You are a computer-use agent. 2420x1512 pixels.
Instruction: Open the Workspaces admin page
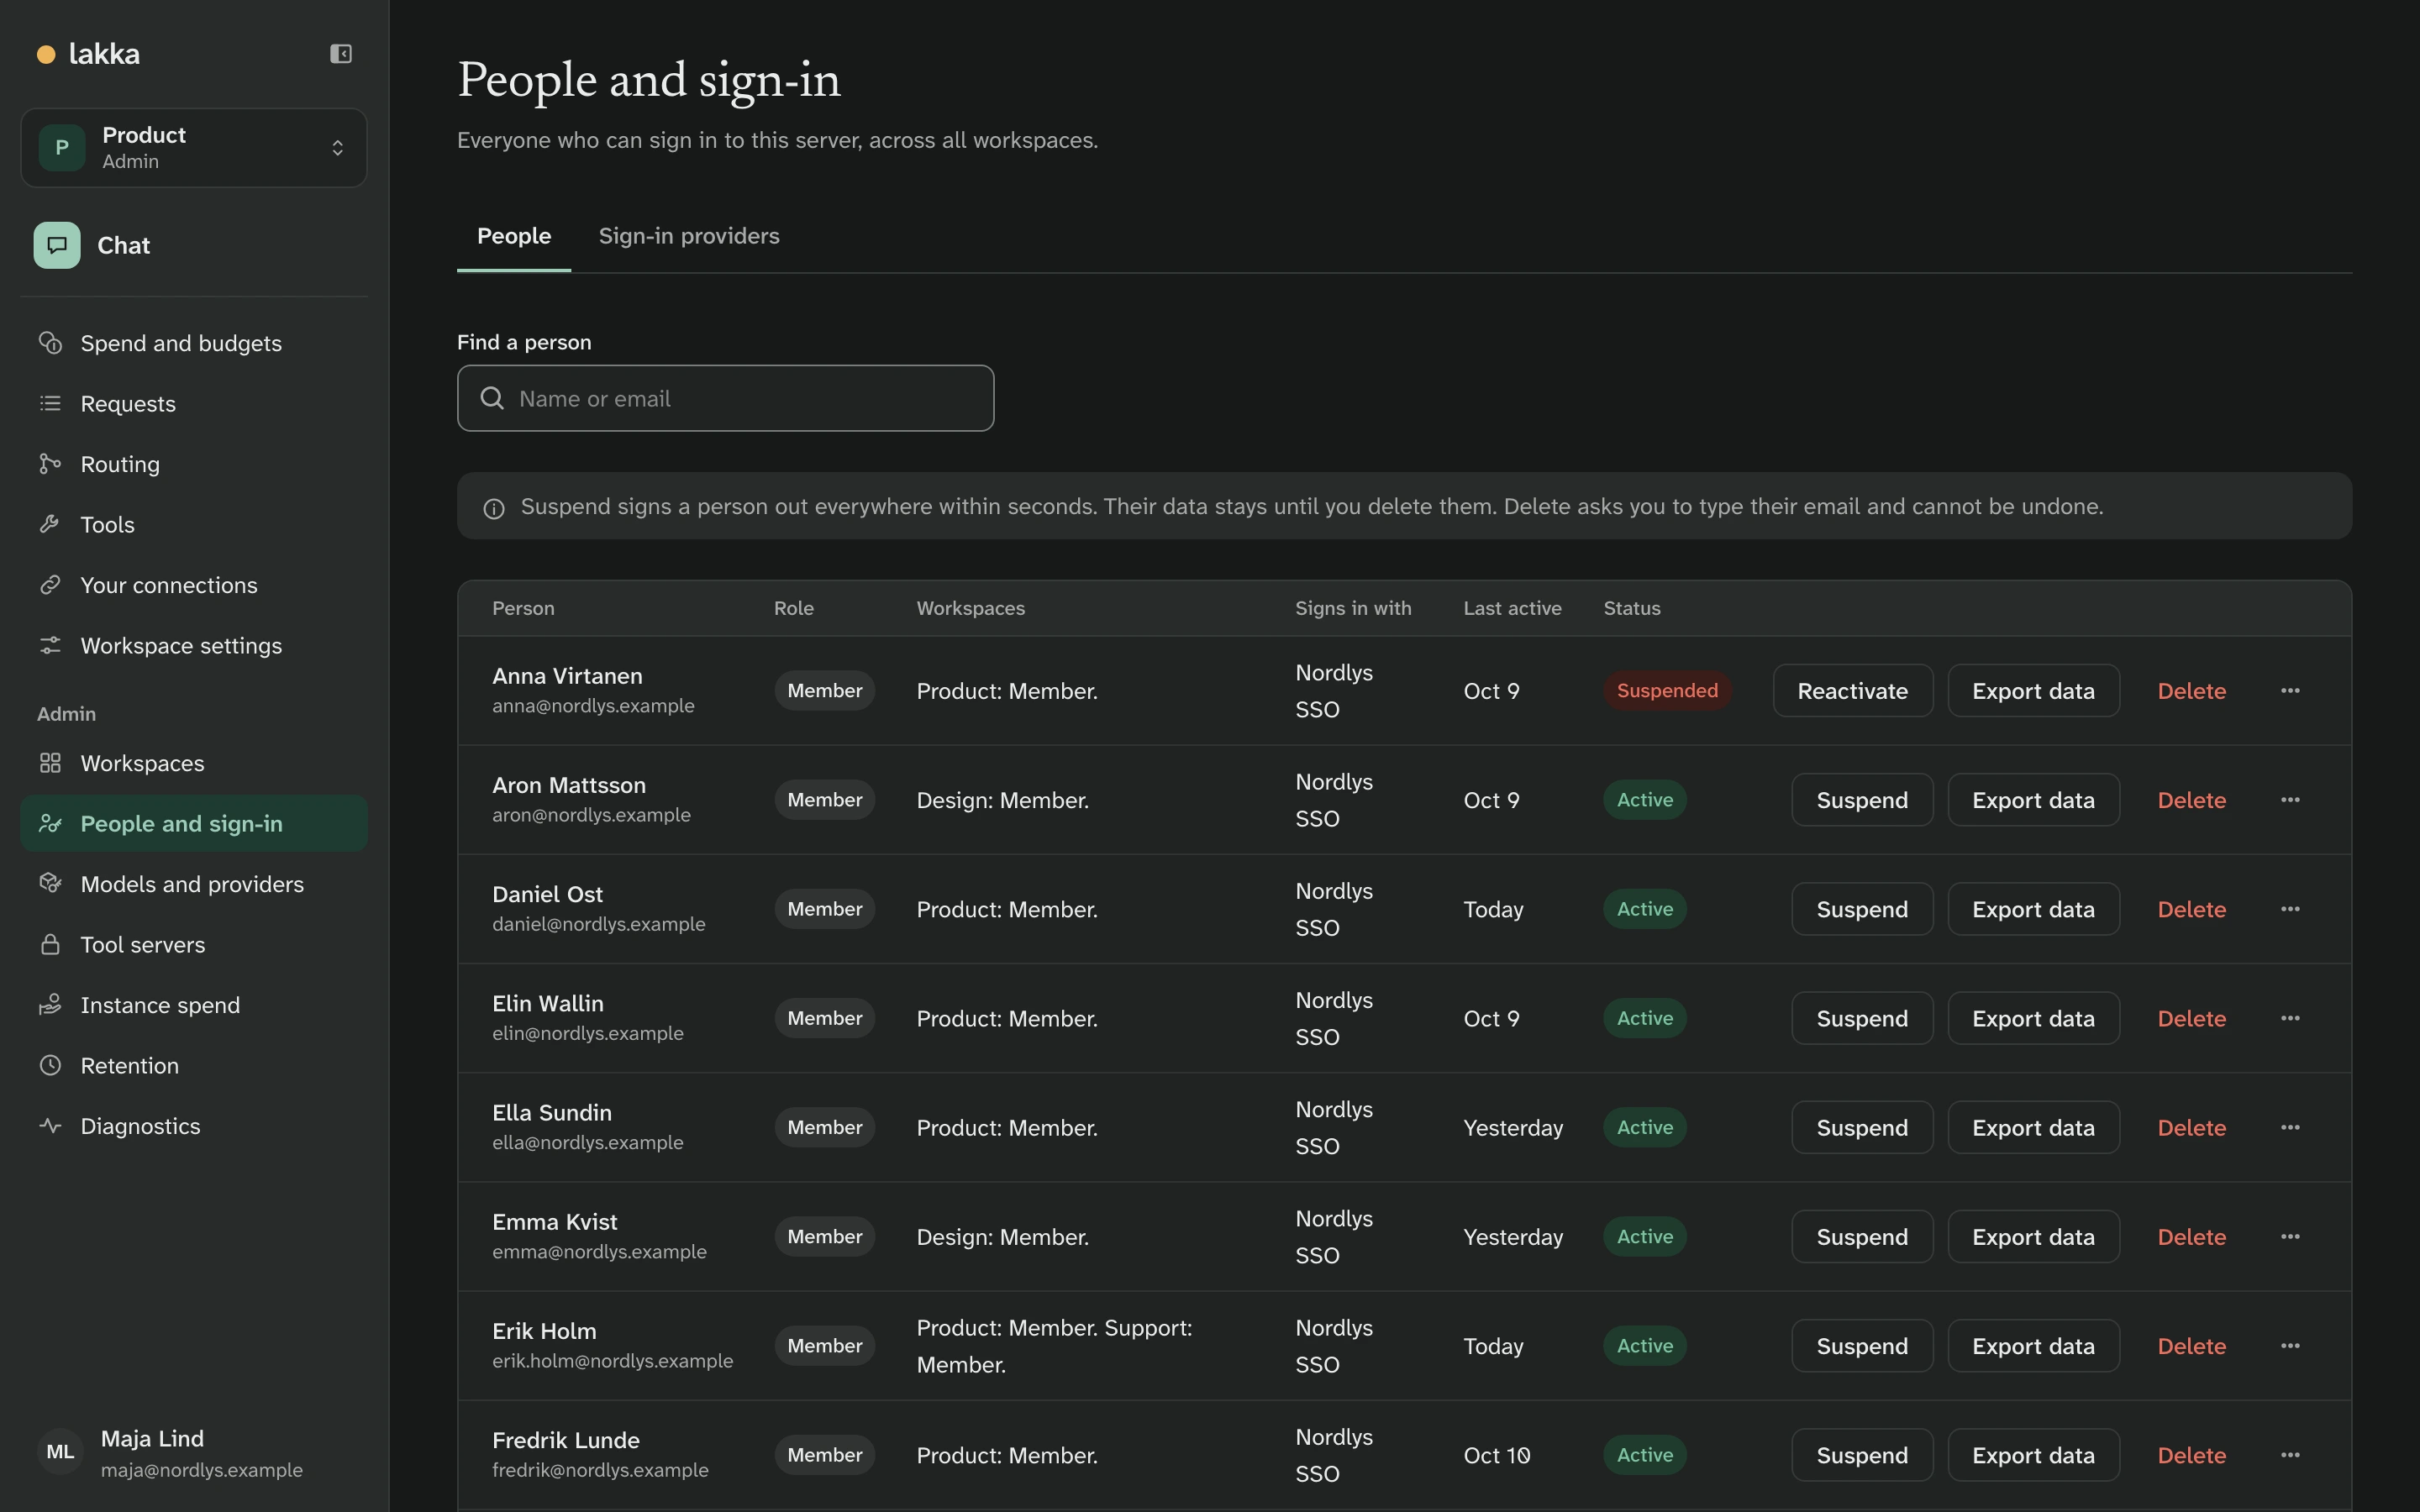[194, 763]
